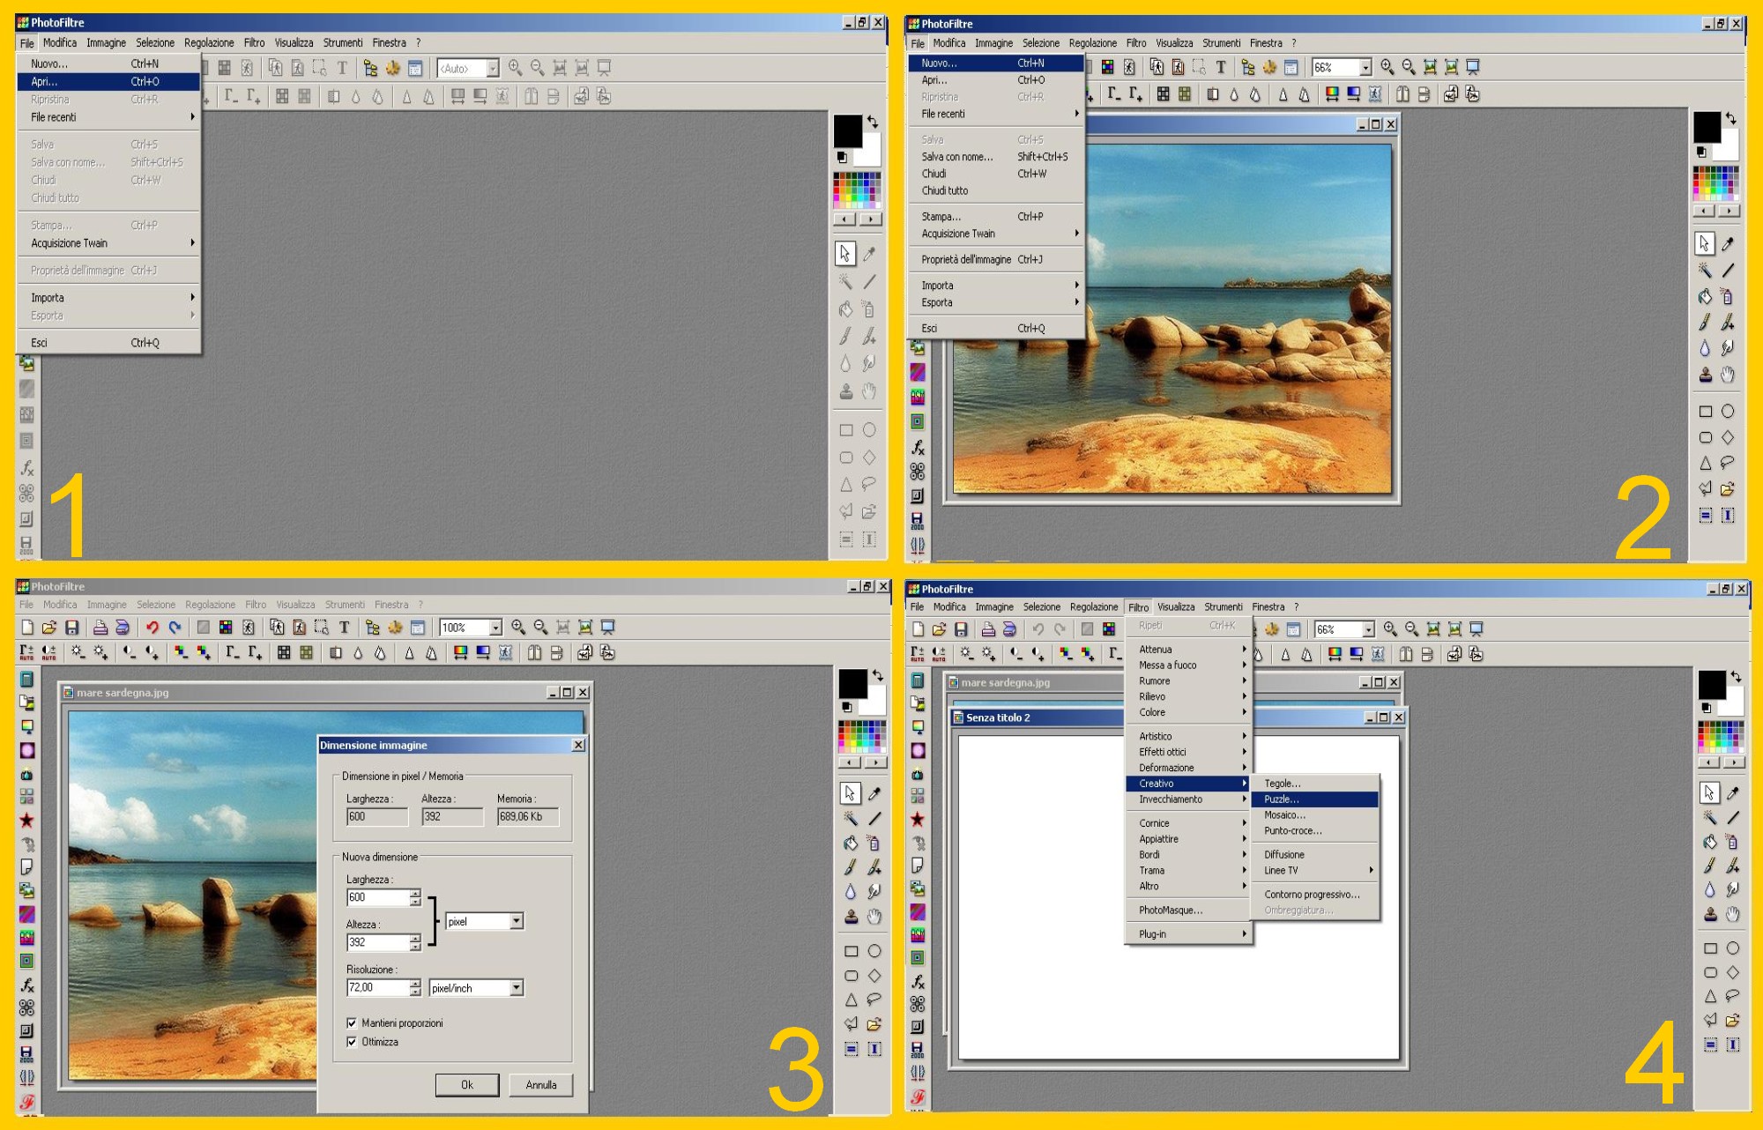This screenshot has width=1763, height=1130.
Task: Open the pixel unit dropdown beside Larghezza
Action: pos(517,921)
